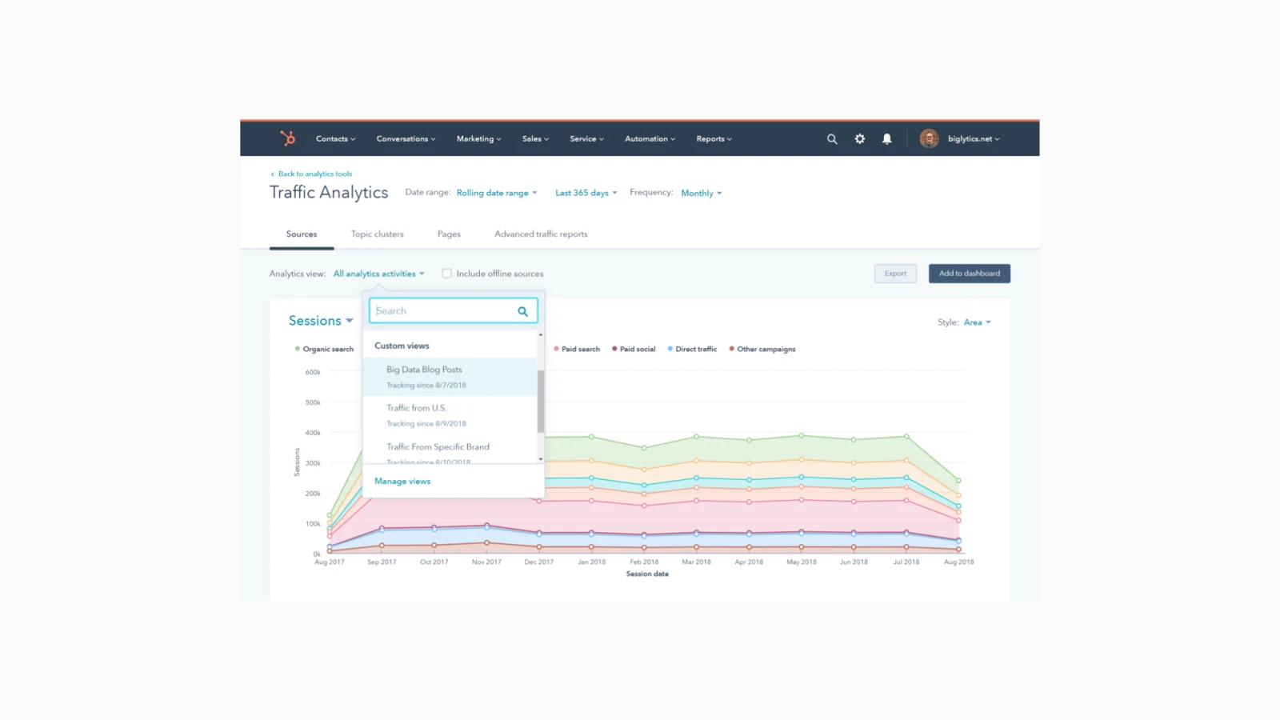The height and width of the screenshot is (720, 1280).
Task: Toggle Other campaigns legend item
Action: 762,350
